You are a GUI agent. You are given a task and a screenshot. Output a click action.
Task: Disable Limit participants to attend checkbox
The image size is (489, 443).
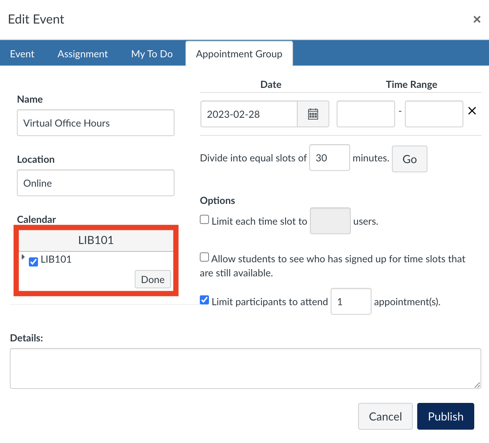[x=204, y=300]
